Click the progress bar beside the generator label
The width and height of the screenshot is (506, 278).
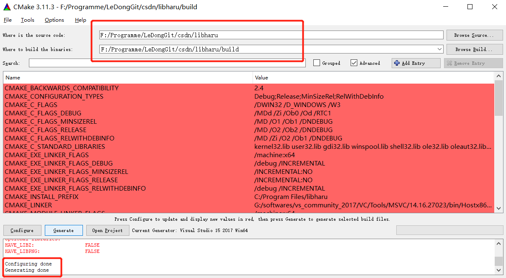coord(449,230)
